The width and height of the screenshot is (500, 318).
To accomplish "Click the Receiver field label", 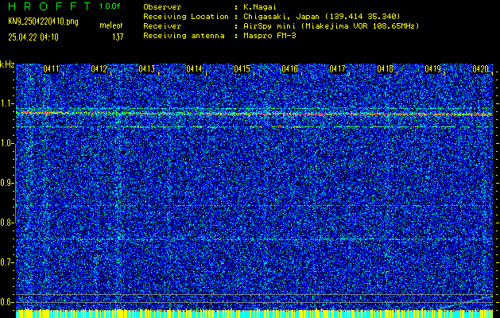I will coord(162,25).
